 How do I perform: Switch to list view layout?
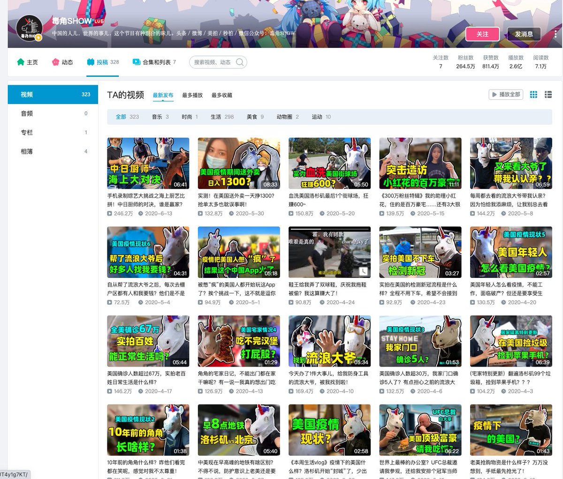point(548,94)
